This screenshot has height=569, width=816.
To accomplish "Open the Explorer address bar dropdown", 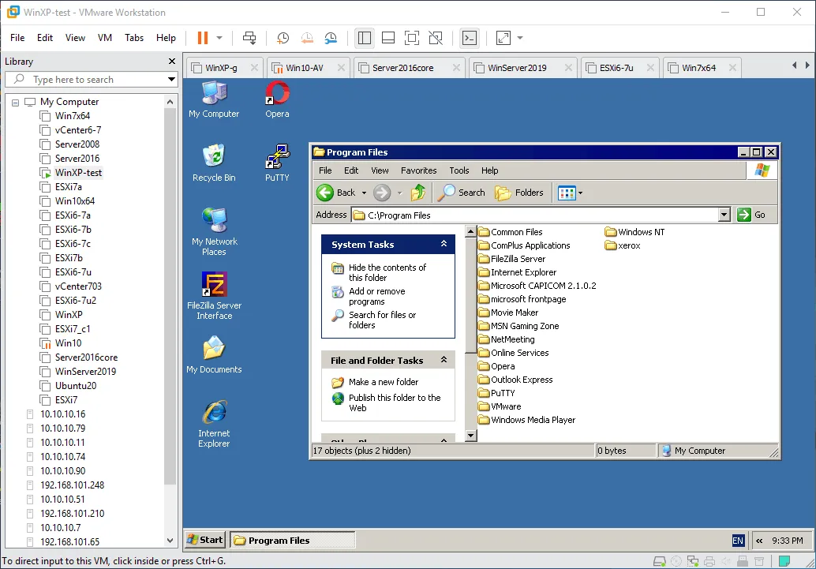I will click(x=724, y=215).
